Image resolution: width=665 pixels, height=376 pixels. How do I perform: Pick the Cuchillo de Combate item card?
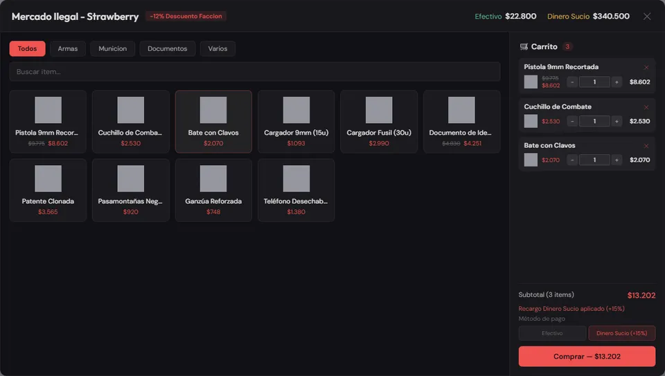(x=131, y=122)
